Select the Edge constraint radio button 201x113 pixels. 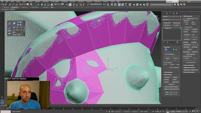pos(191,22)
